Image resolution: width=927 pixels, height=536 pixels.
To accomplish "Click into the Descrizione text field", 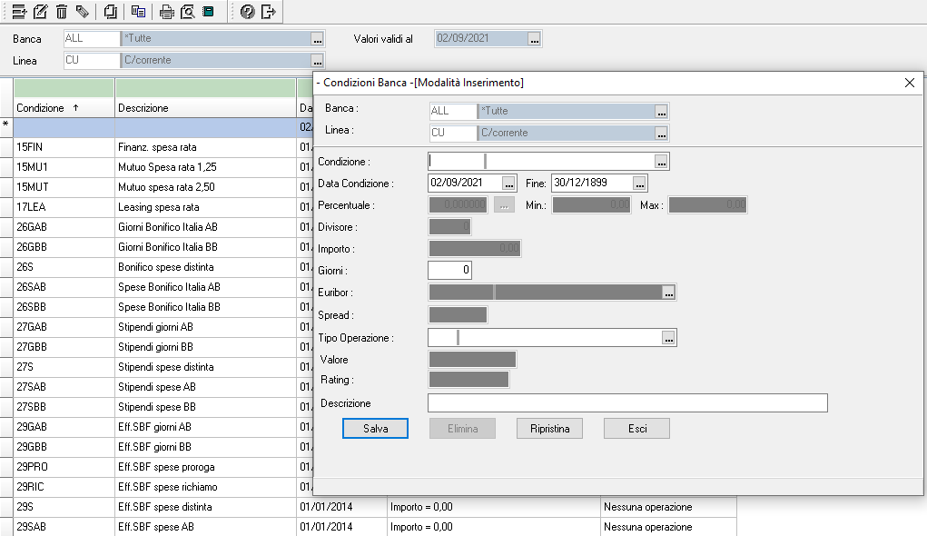I will (626, 403).
